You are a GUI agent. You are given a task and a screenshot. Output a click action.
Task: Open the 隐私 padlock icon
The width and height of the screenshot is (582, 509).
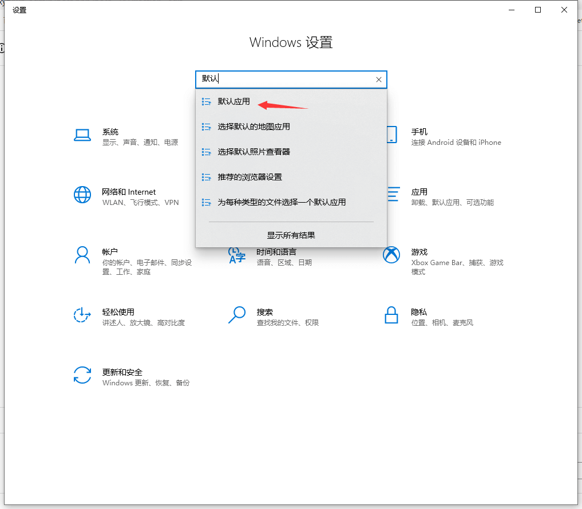tap(391, 315)
